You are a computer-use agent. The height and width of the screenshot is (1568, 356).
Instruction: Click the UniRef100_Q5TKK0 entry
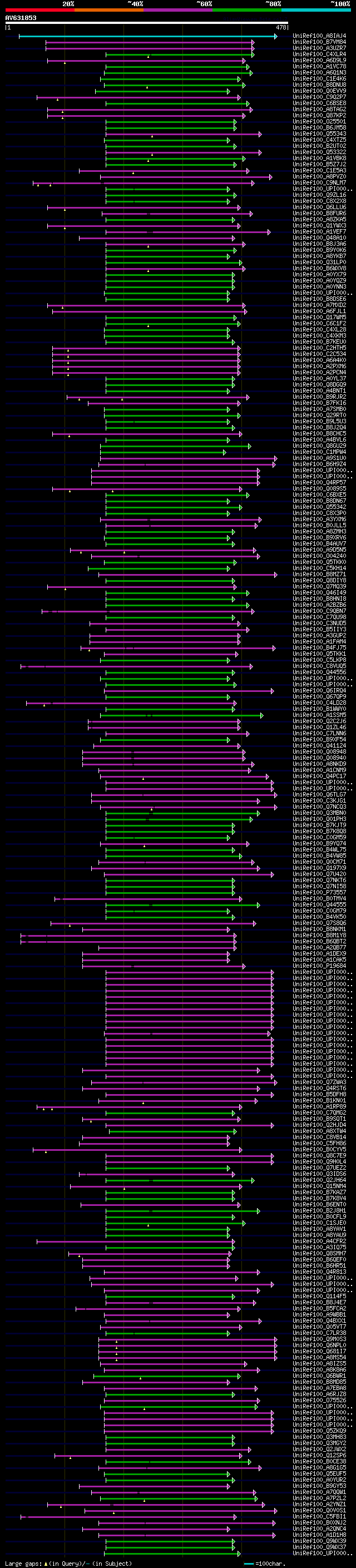click(319, 562)
